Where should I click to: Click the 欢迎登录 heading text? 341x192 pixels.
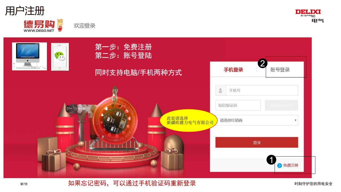coord(85,26)
